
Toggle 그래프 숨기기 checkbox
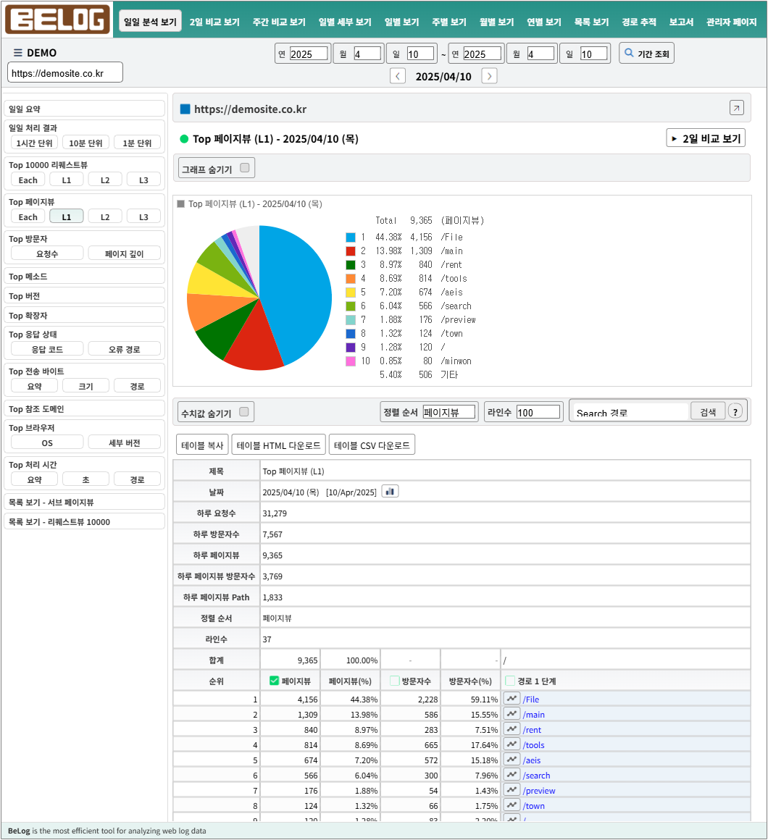[245, 168]
